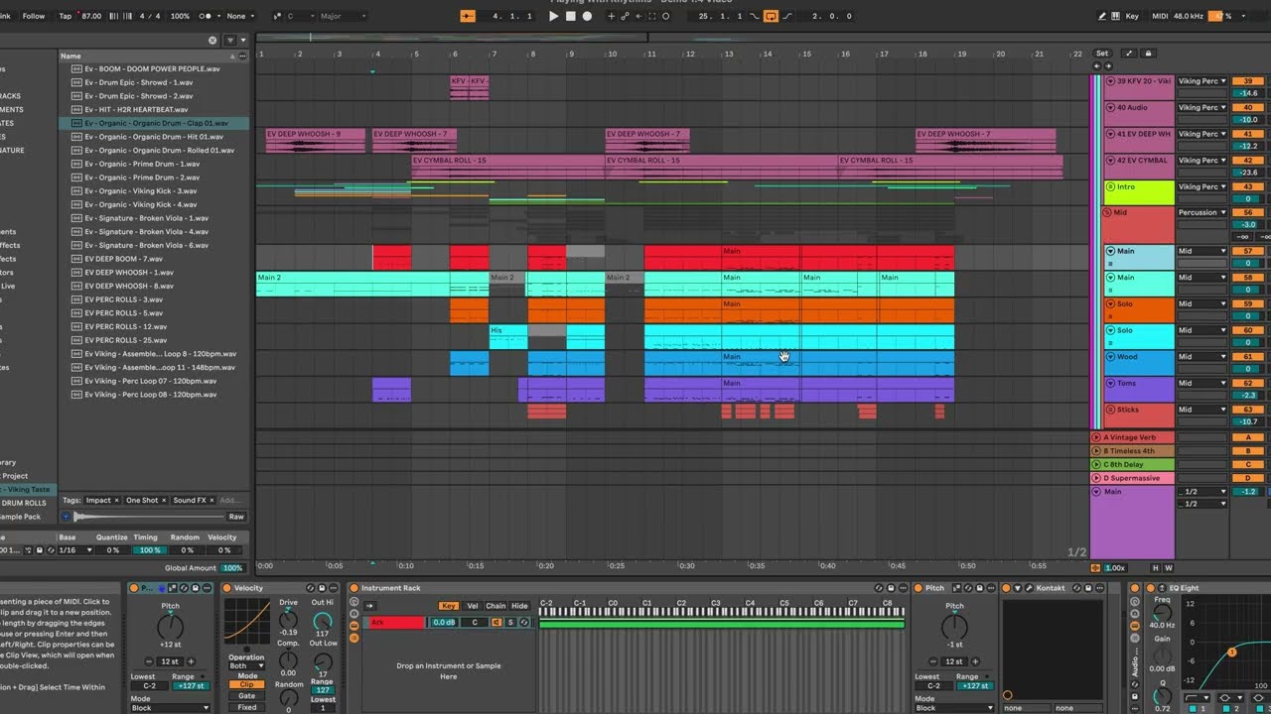Adjust the Main track volume -1.2 field

click(x=1247, y=492)
